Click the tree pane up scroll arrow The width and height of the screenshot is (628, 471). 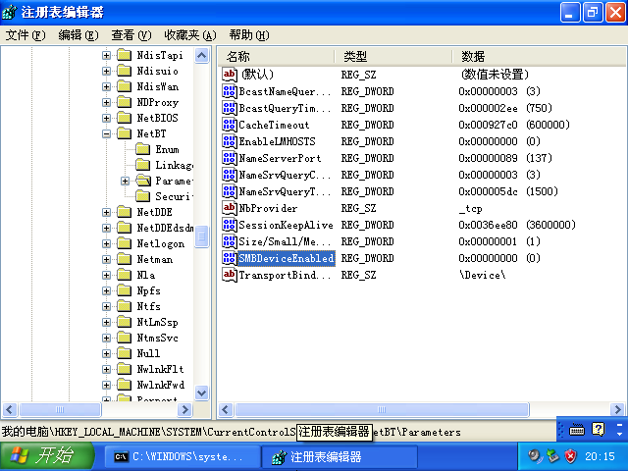point(201,55)
